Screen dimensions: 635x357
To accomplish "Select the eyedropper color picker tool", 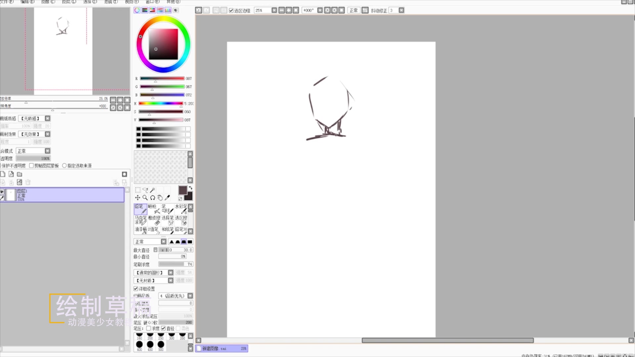I will tap(167, 198).
